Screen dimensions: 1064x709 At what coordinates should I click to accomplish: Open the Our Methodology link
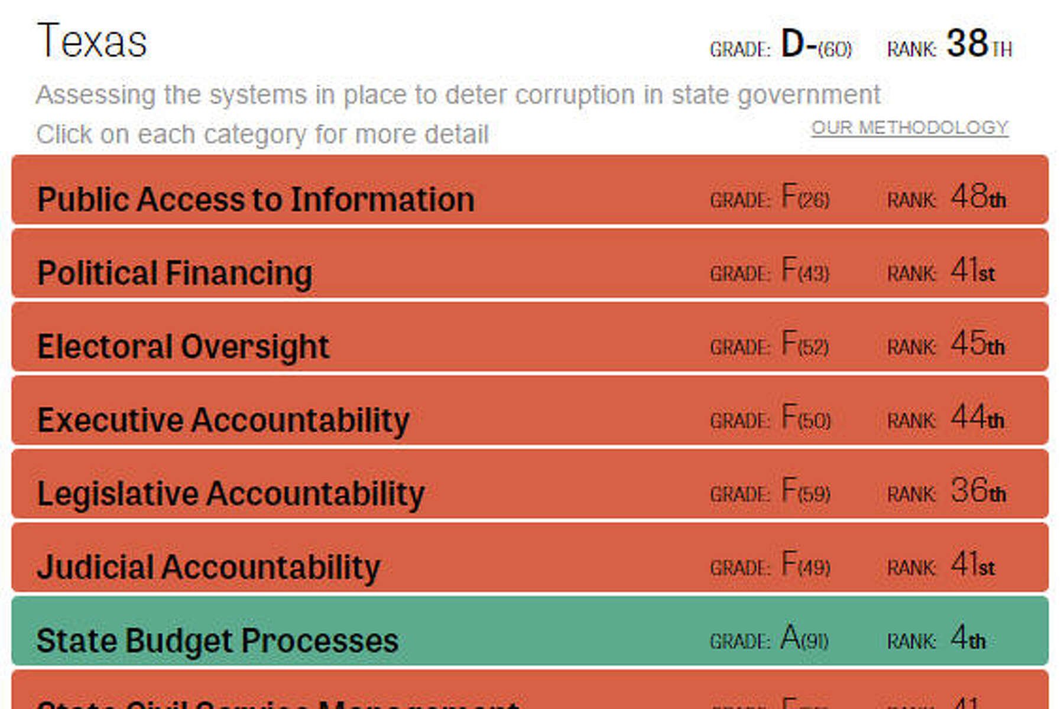pyautogui.click(x=909, y=128)
